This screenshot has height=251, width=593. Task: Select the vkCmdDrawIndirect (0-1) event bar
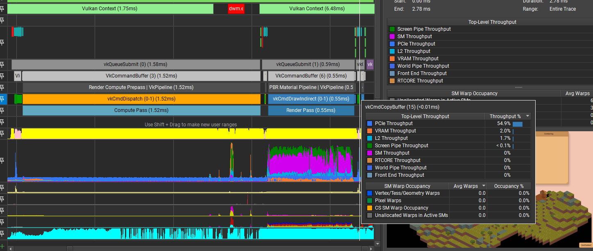click(x=311, y=99)
